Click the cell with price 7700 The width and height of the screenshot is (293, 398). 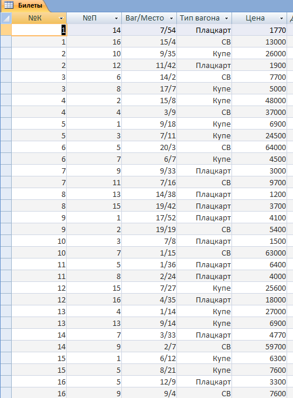point(259,77)
